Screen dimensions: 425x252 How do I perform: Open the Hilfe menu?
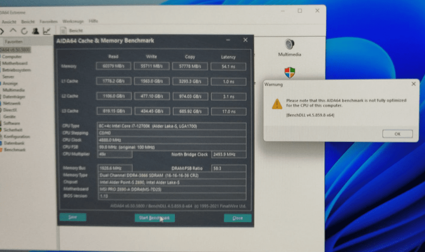pyautogui.click(x=93, y=21)
